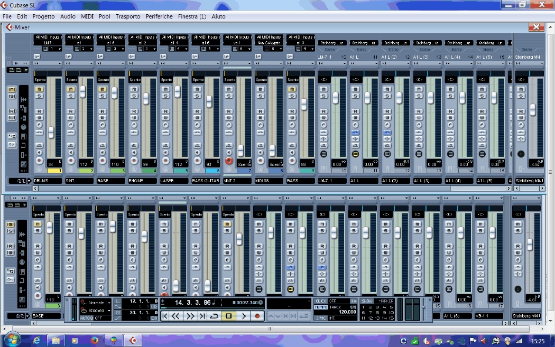Solo the ENGINE channel
This screenshot has width=555, height=347.
click(134, 96)
